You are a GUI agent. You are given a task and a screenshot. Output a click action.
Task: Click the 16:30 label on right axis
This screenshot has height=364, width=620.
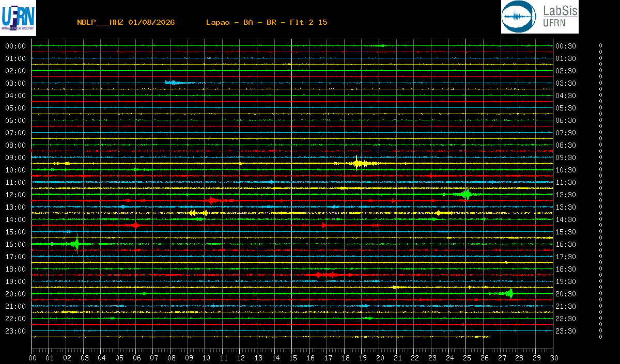tap(566, 244)
